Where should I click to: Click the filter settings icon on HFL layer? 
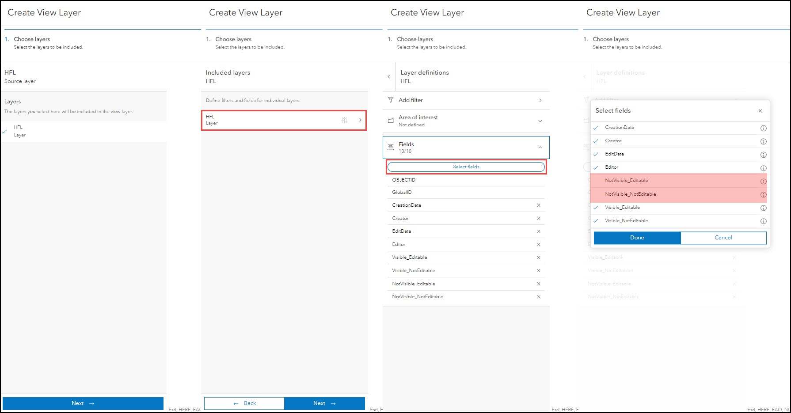[345, 120]
